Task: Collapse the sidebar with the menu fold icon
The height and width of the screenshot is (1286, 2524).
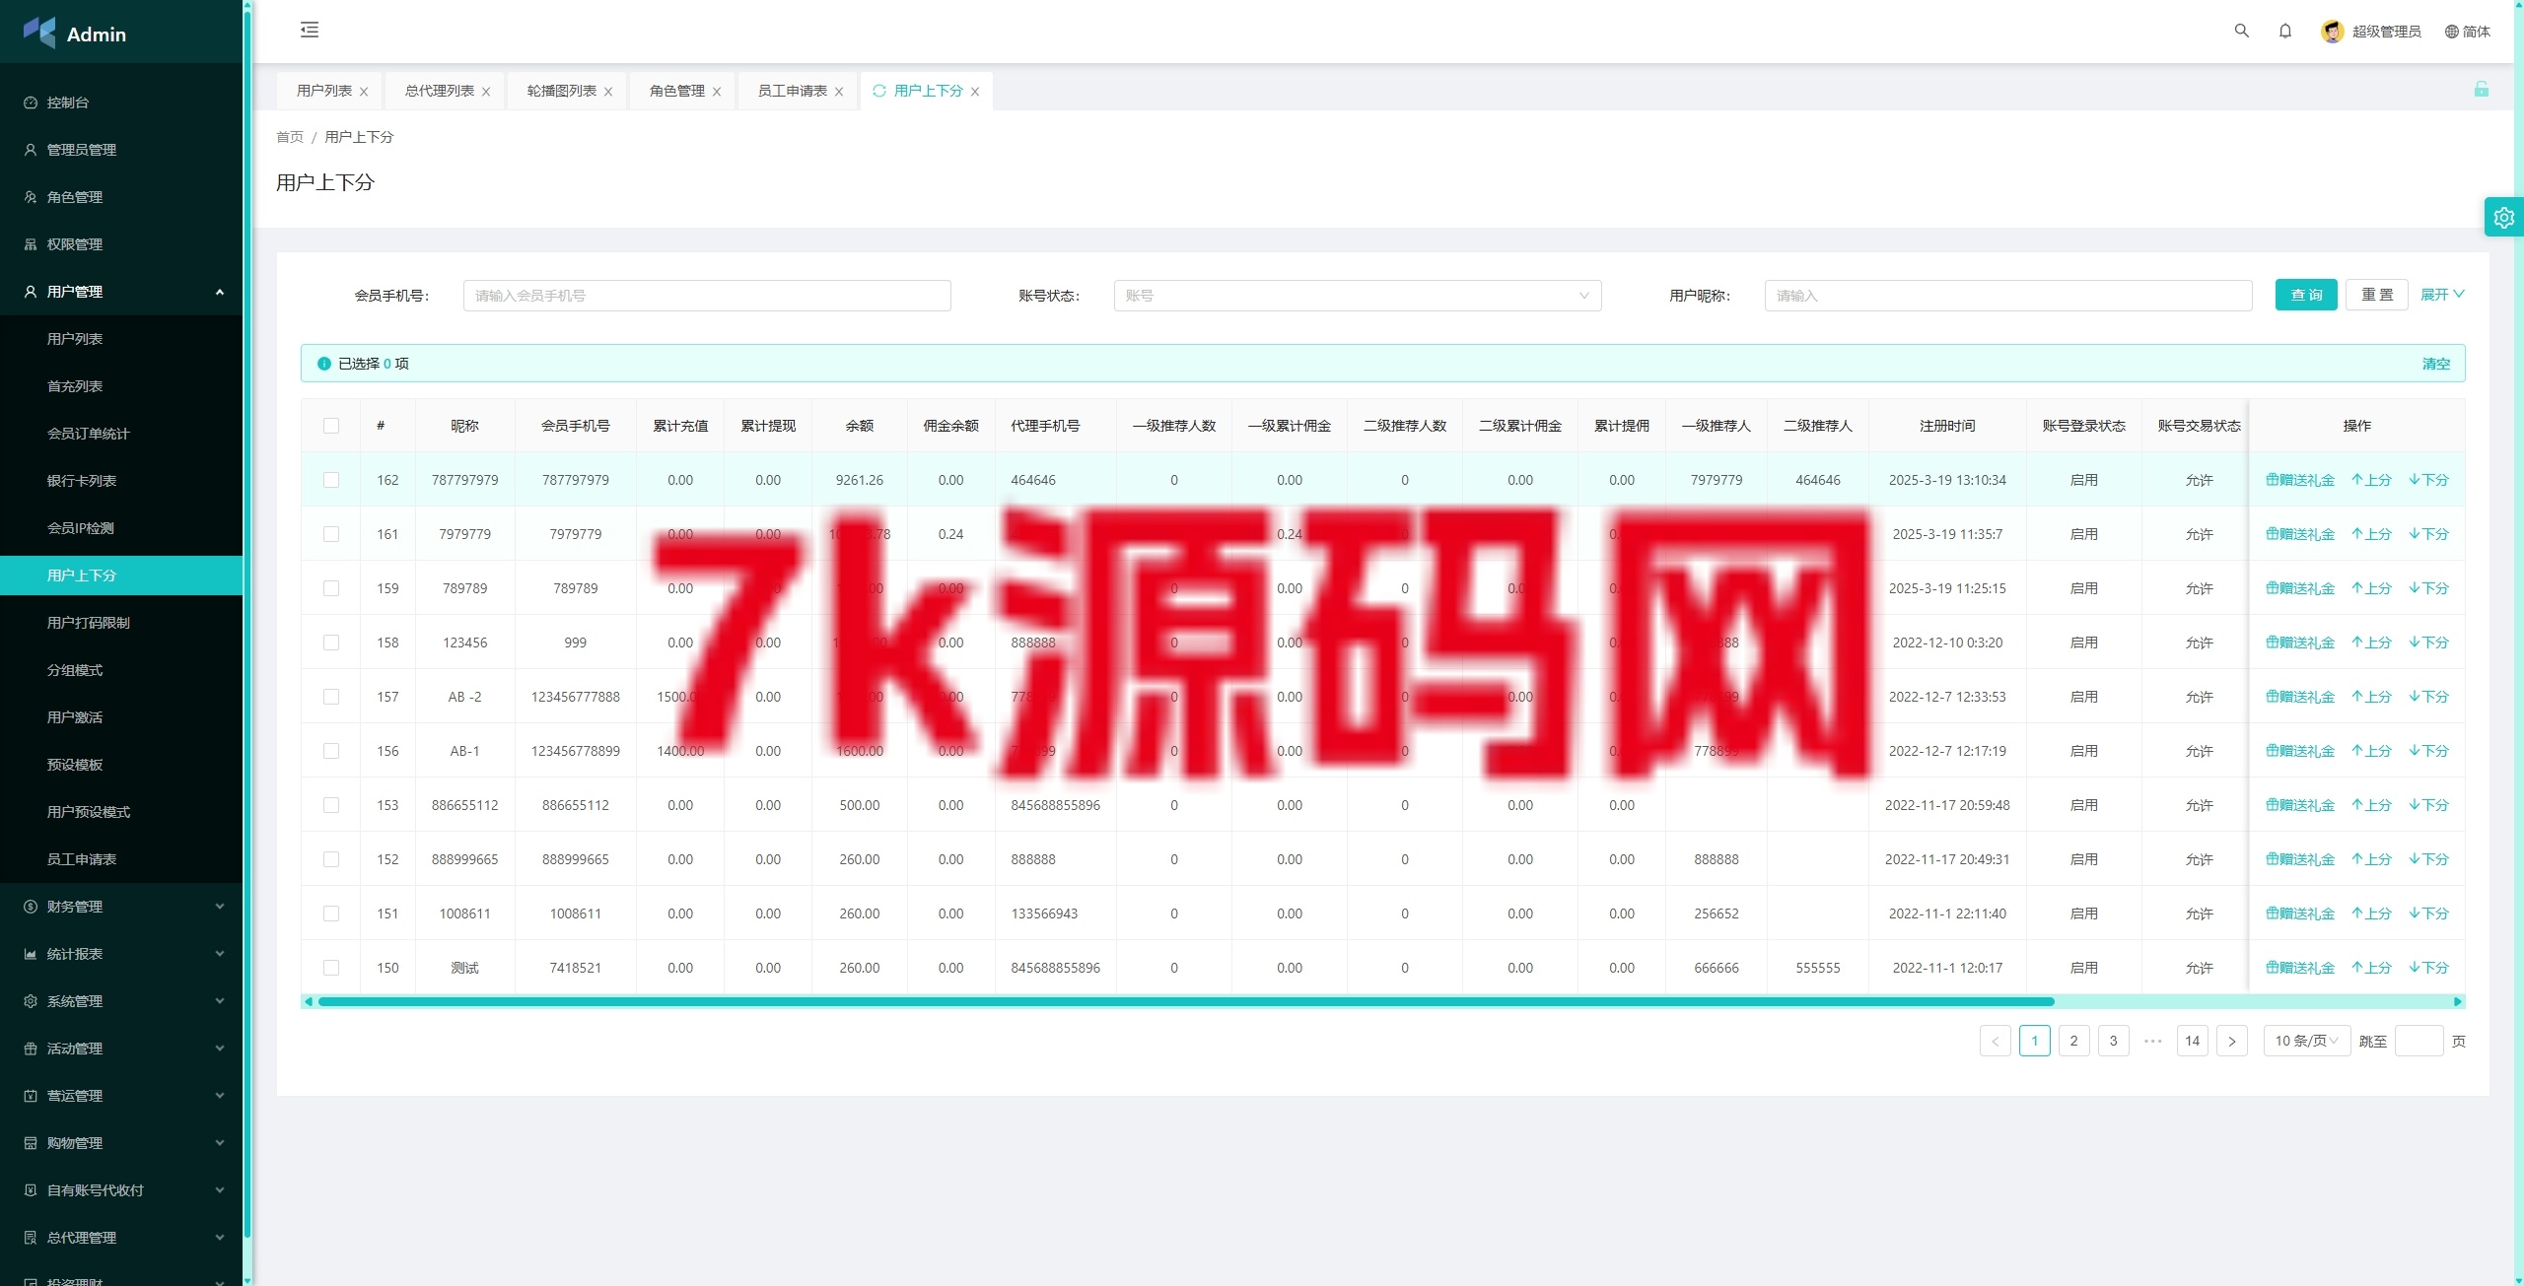Action: click(310, 30)
